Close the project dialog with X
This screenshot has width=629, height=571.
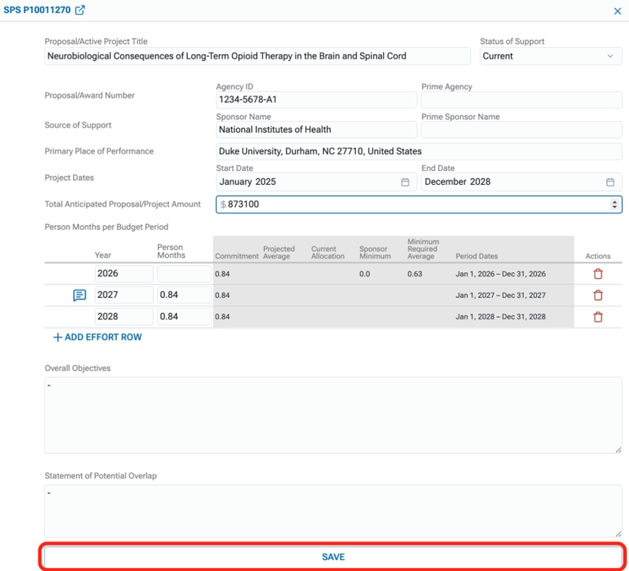[x=618, y=11]
